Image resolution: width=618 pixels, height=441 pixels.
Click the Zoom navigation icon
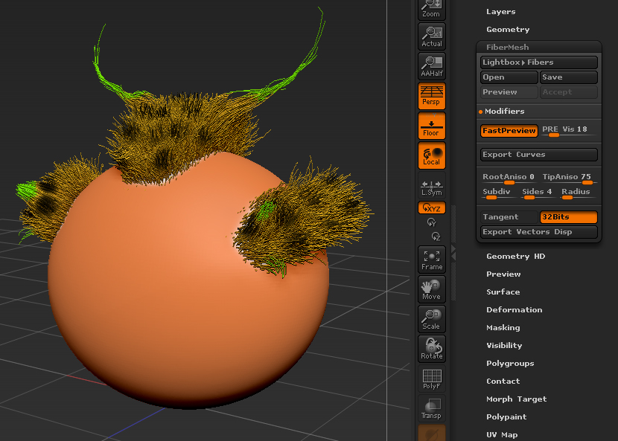coord(431,8)
